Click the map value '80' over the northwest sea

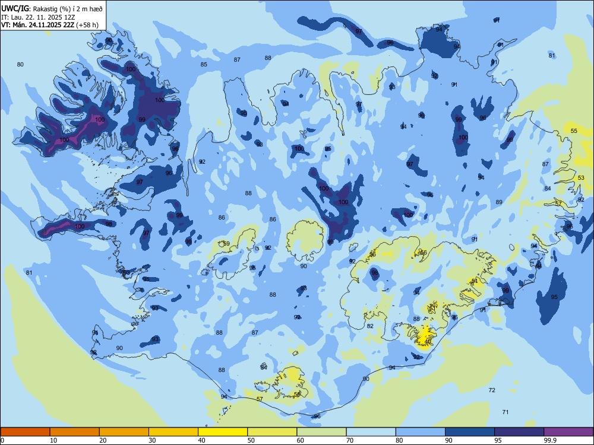pos(20,64)
